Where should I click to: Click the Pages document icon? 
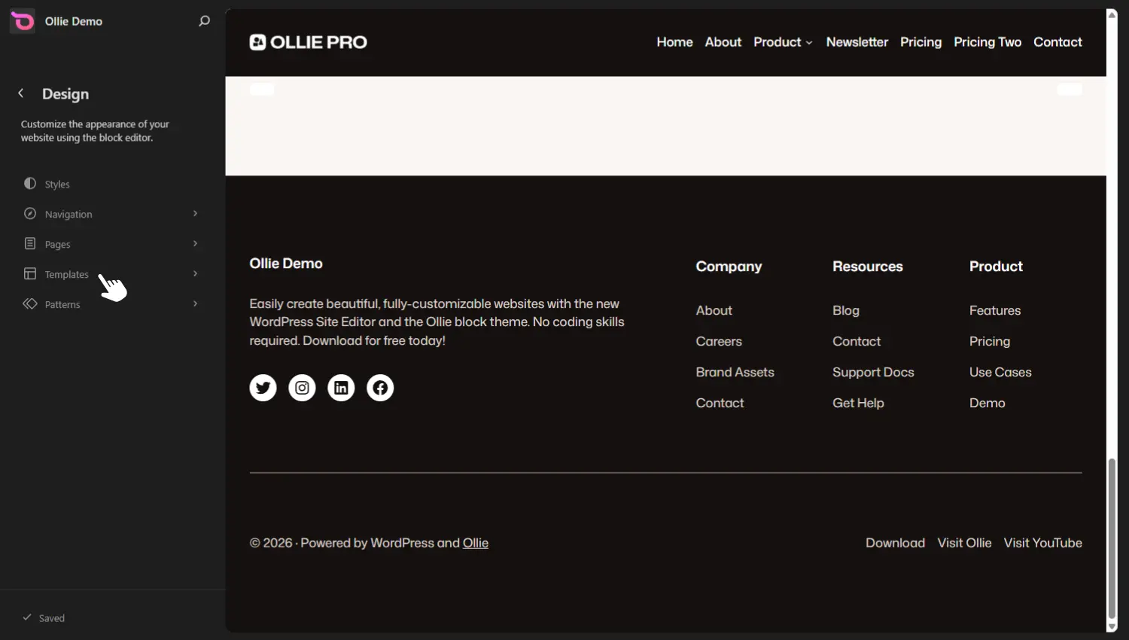point(30,244)
